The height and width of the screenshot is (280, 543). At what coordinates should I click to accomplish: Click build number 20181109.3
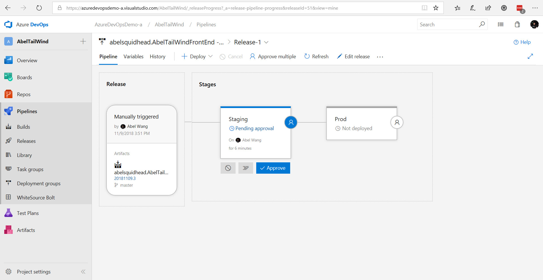pos(125,178)
